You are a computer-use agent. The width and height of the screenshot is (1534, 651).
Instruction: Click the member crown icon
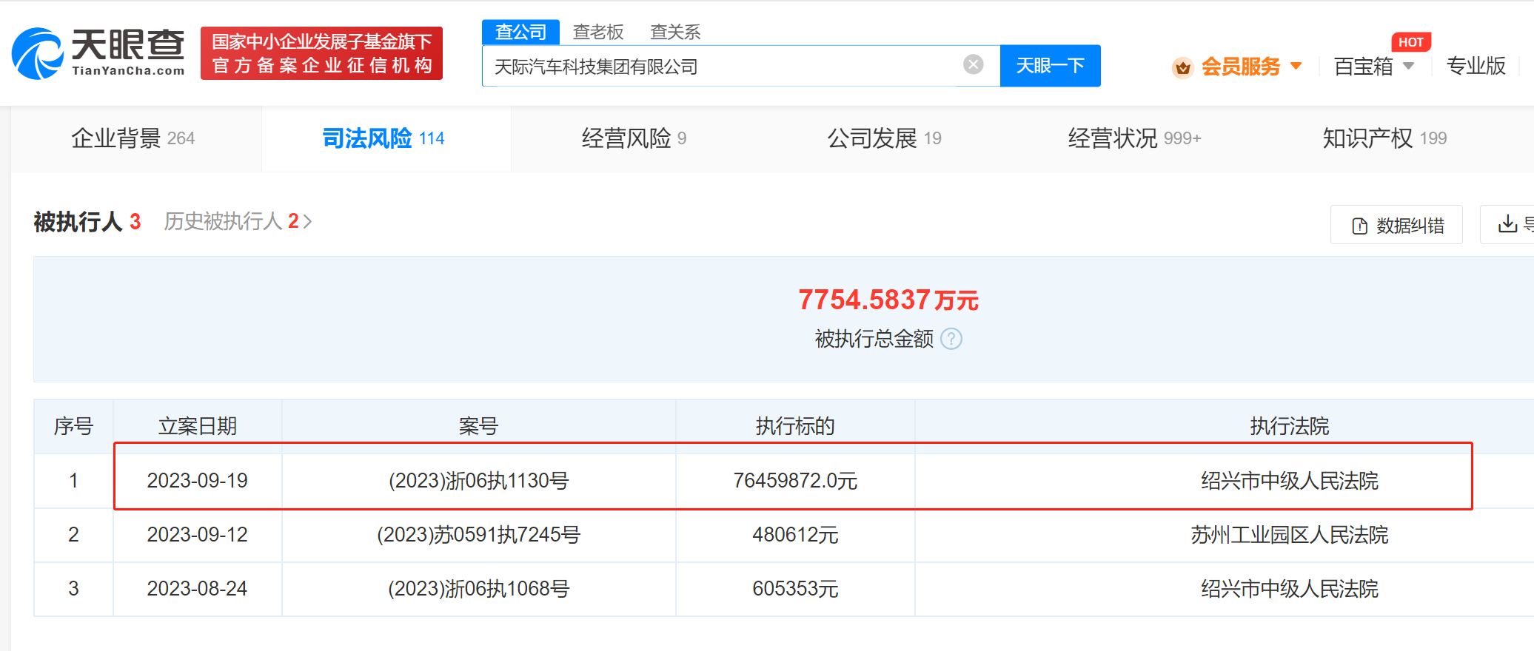(x=1182, y=68)
